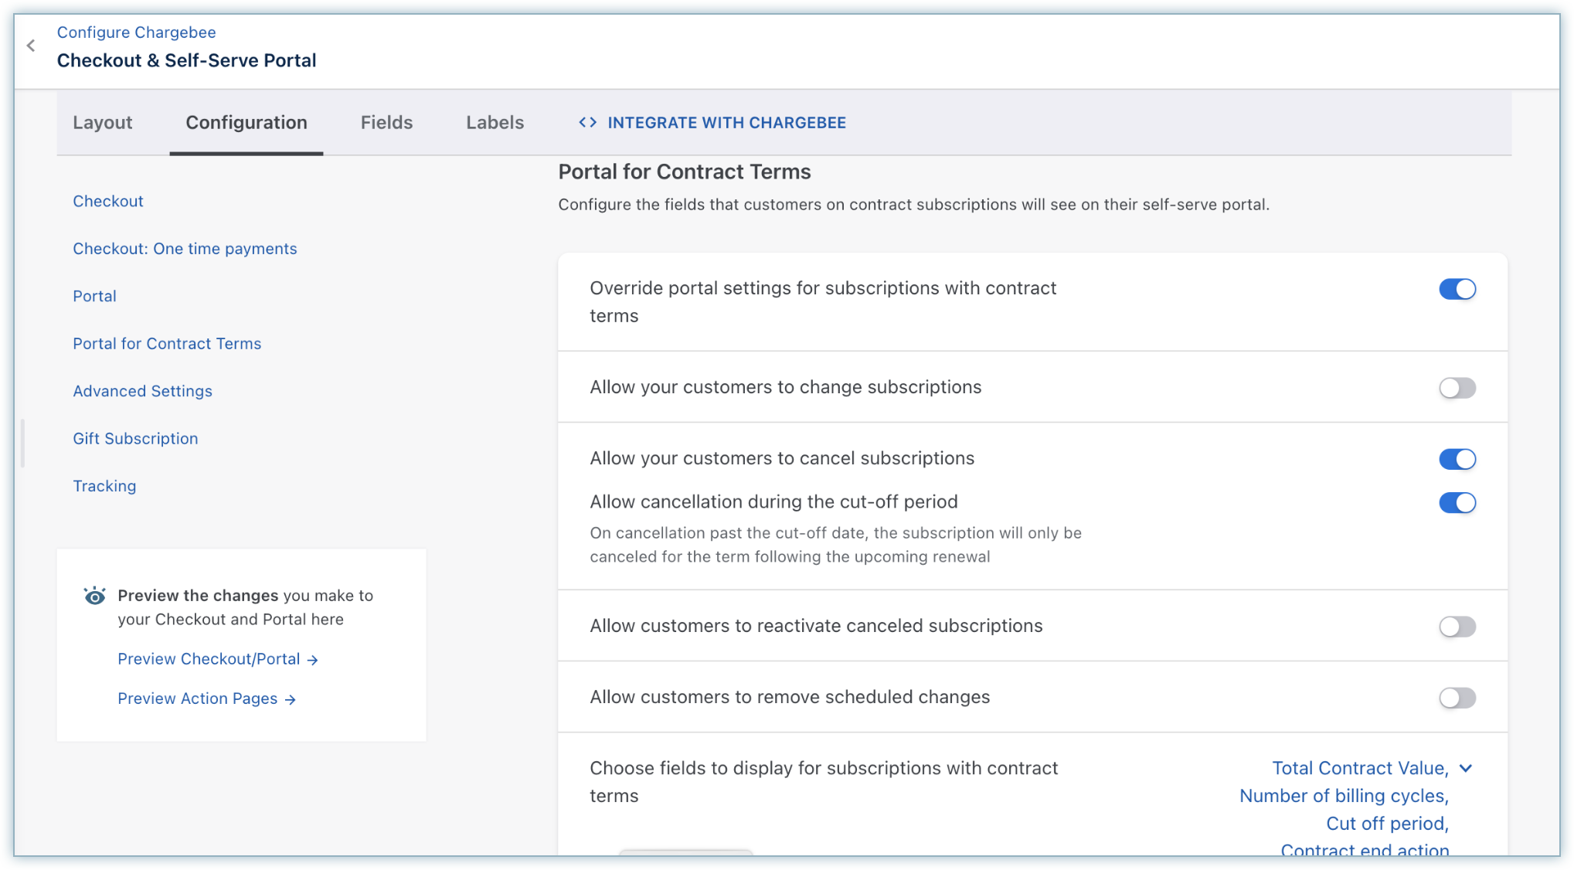Click the arrow next to Preview Checkout/Portal
Viewport: 1574px width, 870px height.
312,660
